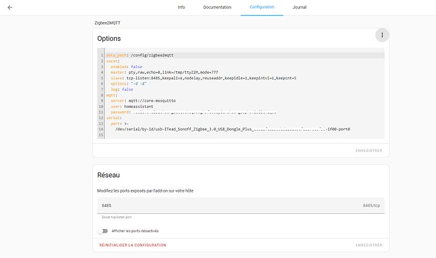This screenshot has height=258, width=436.
Task: Click the 'port: >-' line
Action: coord(119,124)
